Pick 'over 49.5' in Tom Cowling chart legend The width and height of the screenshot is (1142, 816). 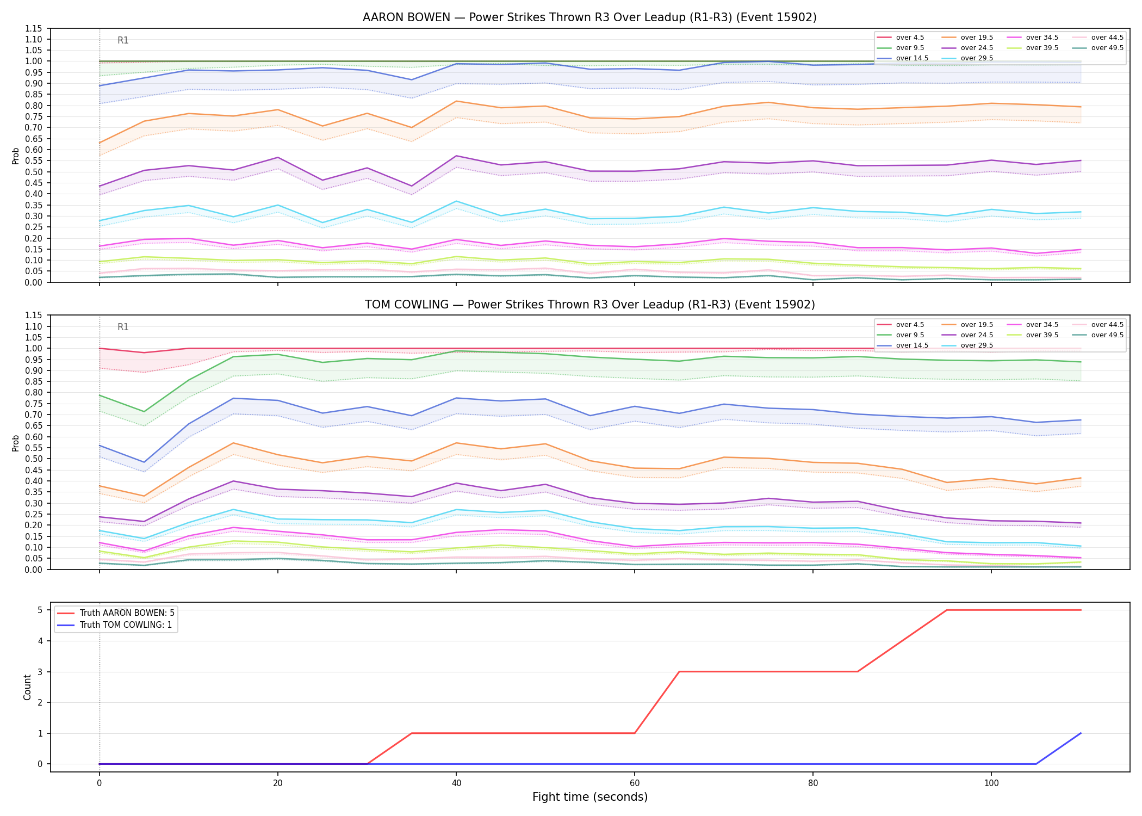(x=1098, y=335)
